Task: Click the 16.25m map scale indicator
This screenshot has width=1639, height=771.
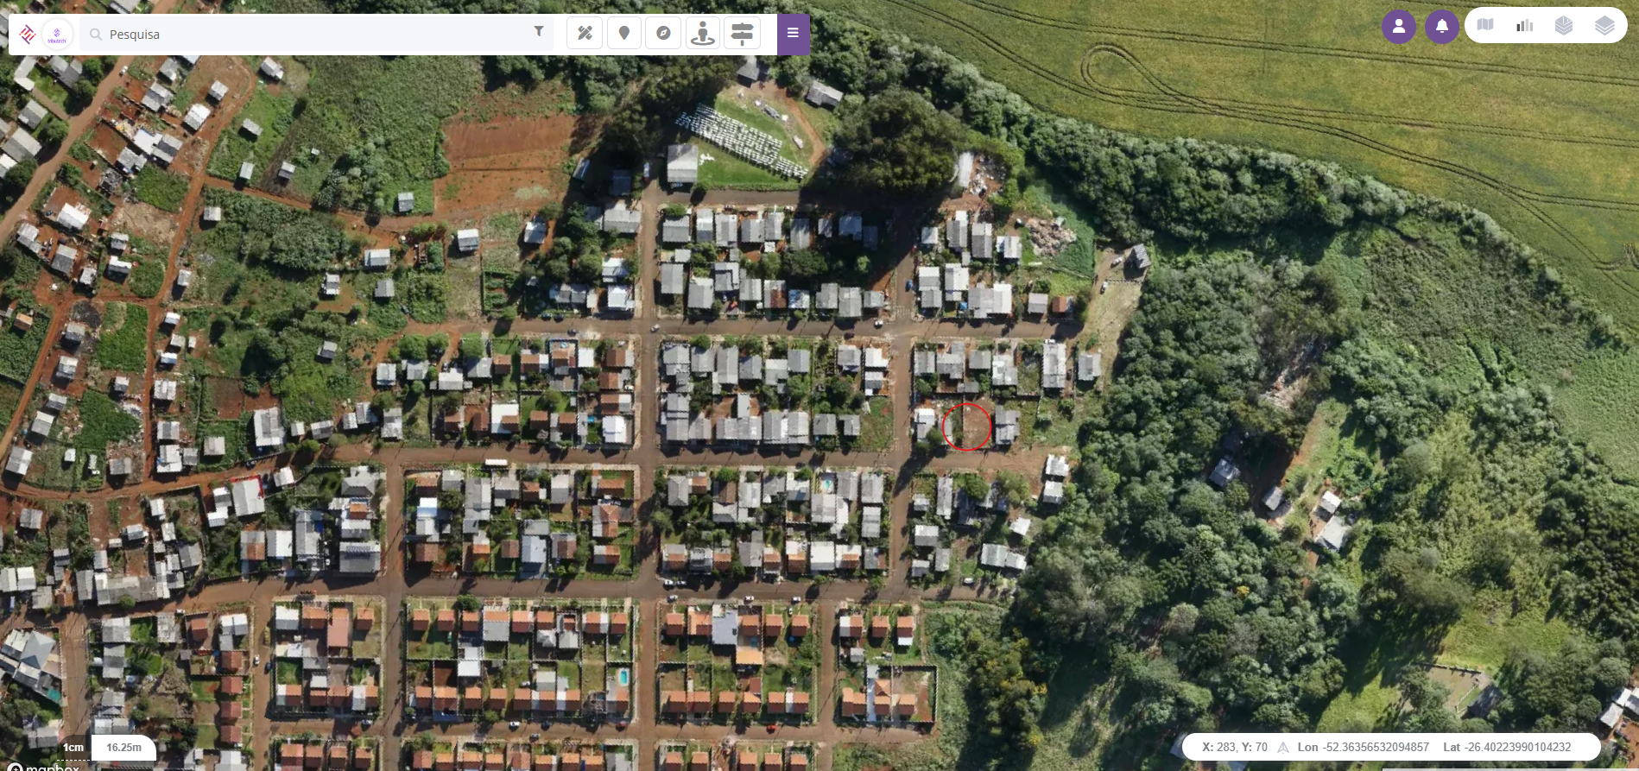Action: (x=123, y=748)
